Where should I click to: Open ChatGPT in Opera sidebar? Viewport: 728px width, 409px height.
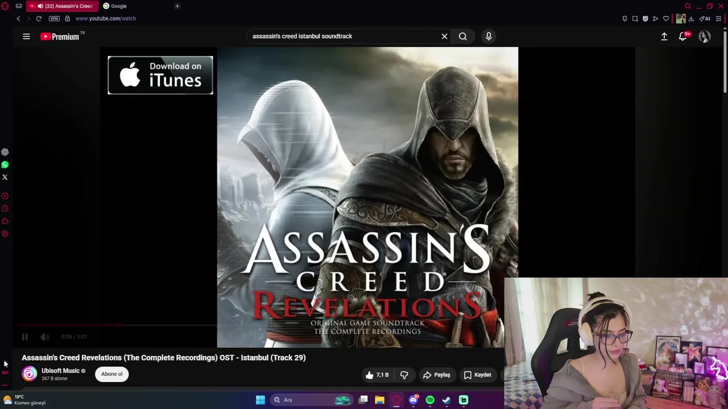[5, 152]
